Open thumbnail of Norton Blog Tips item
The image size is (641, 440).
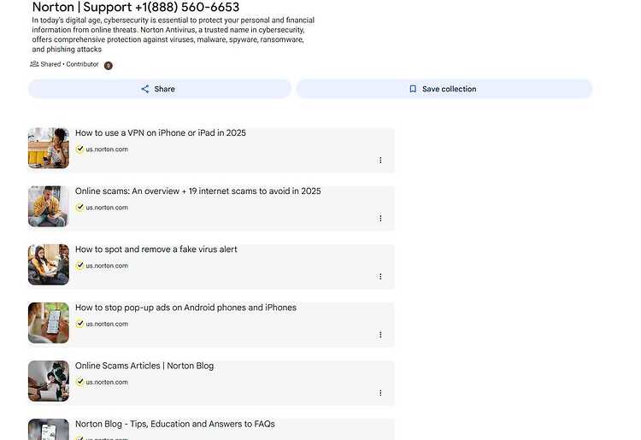[x=49, y=430]
